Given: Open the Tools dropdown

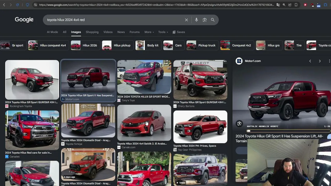Looking at the screenshot, I should (163, 32).
